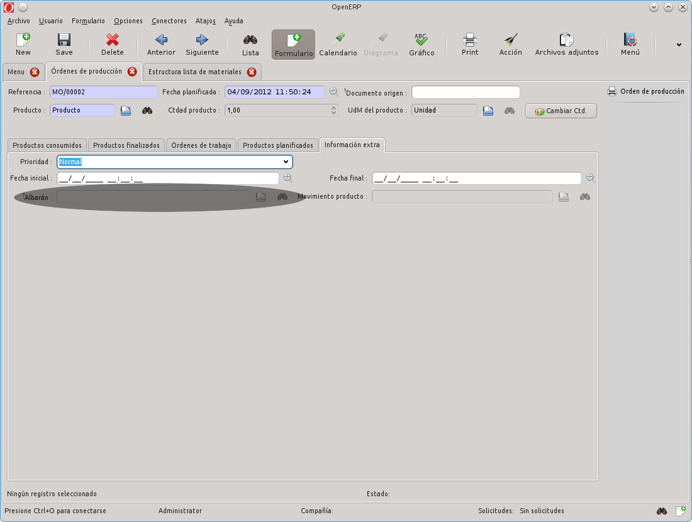Image resolution: width=692 pixels, height=522 pixels.
Task: Switch to Productos consumidos tab
Action: coord(47,145)
